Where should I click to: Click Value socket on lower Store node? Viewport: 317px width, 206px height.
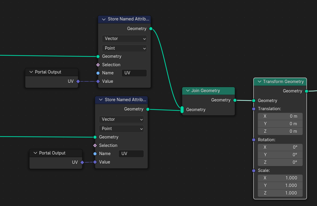click(x=95, y=162)
